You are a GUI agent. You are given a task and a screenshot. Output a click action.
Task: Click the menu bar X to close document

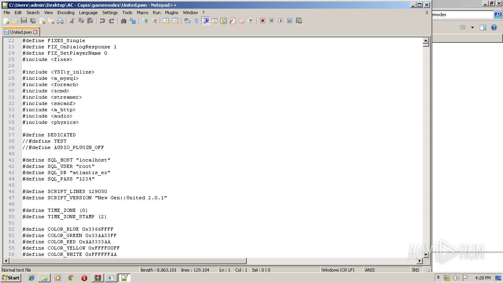coord(427,13)
